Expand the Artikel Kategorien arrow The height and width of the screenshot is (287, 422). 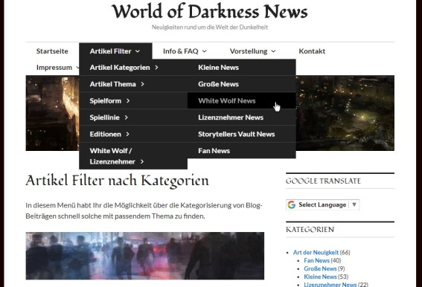[x=156, y=68]
